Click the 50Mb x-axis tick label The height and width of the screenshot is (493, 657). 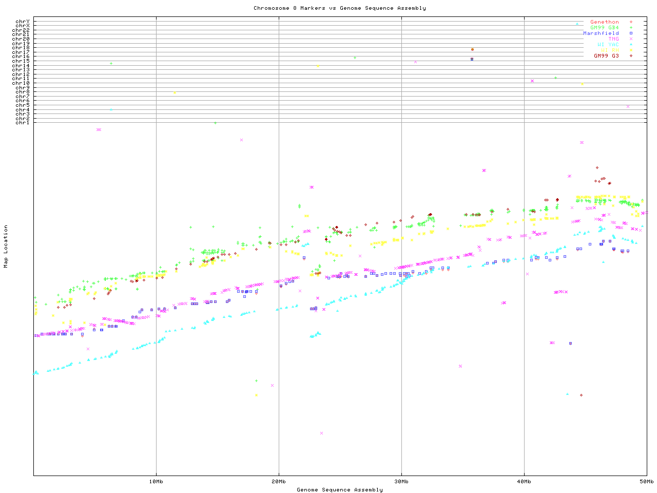[646, 481]
